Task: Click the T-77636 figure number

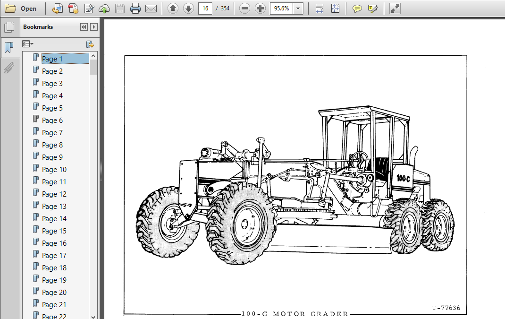Action: (446, 308)
